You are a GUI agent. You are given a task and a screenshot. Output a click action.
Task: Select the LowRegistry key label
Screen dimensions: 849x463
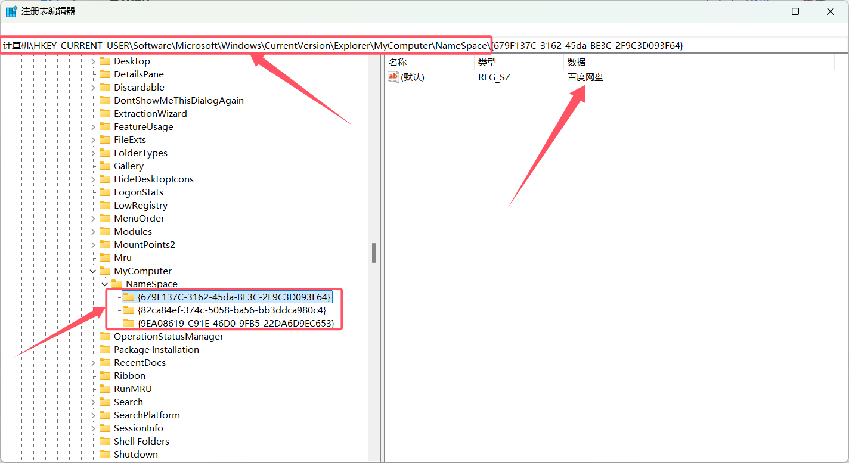point(141,206)
